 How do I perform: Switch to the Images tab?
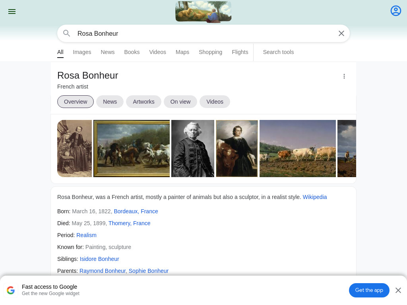[82, 52]
